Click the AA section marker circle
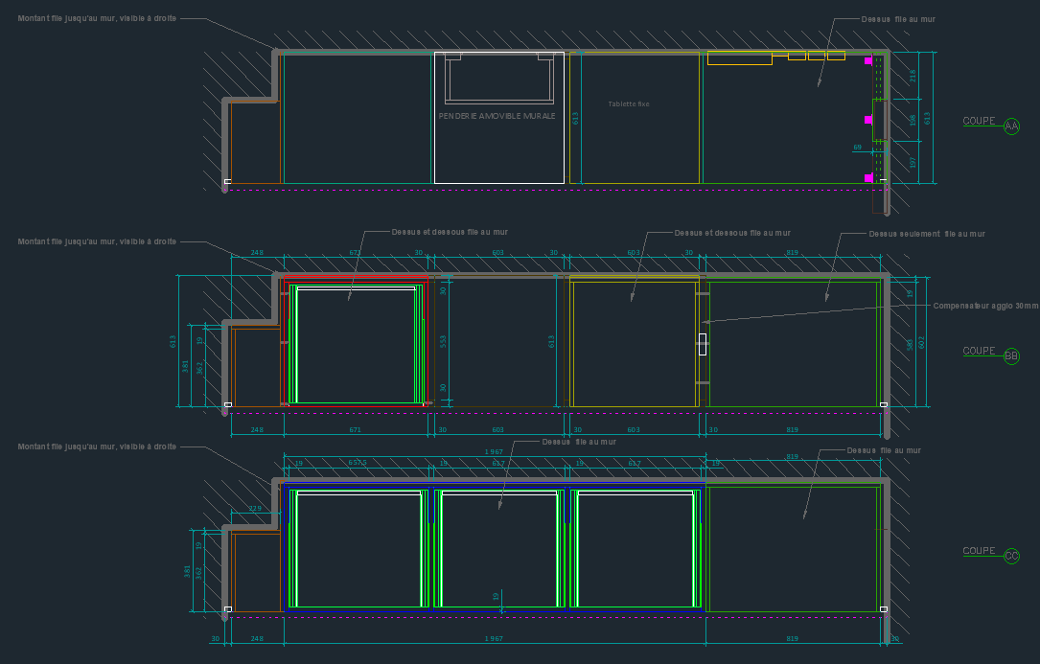The width and height of the screenshot is (1040, 664). coord(1011,126)
